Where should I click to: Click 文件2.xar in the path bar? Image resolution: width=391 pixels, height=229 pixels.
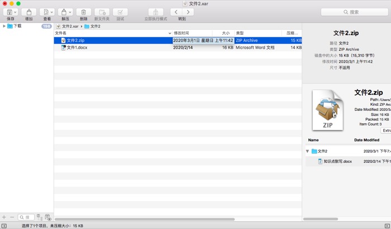[x=69, y=26]
